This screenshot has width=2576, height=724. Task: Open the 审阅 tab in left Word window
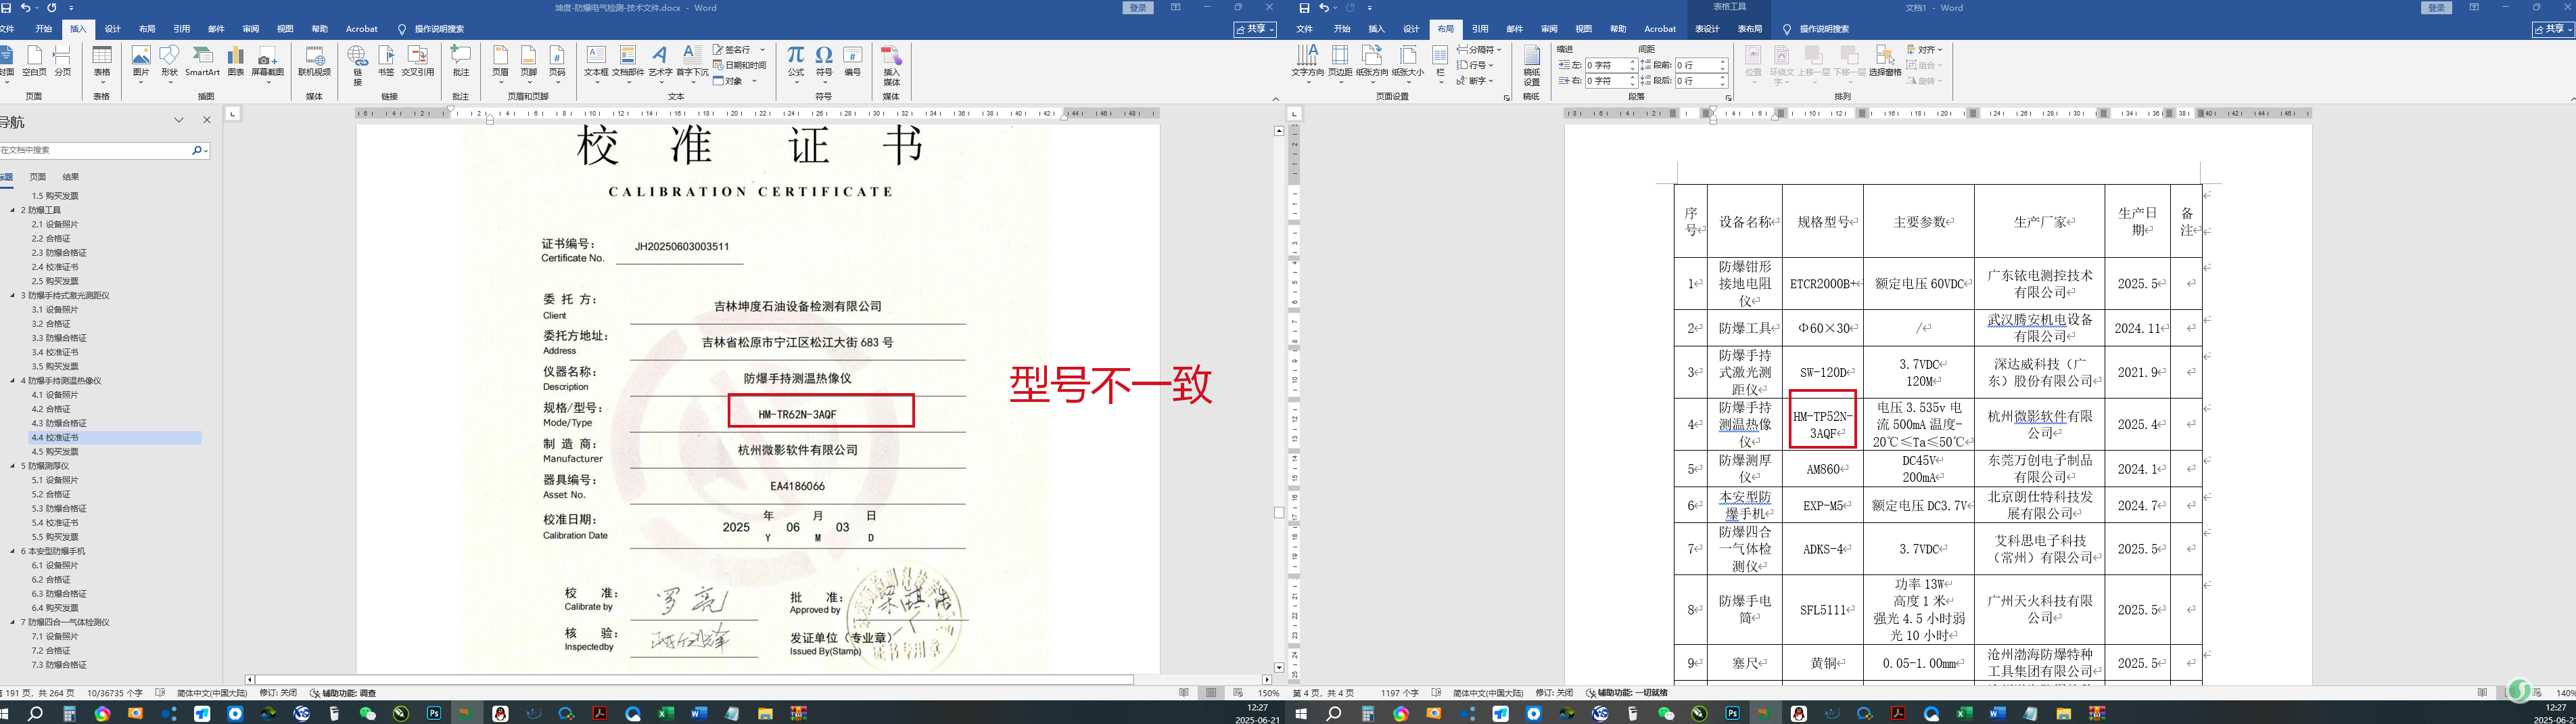(251, 29)
